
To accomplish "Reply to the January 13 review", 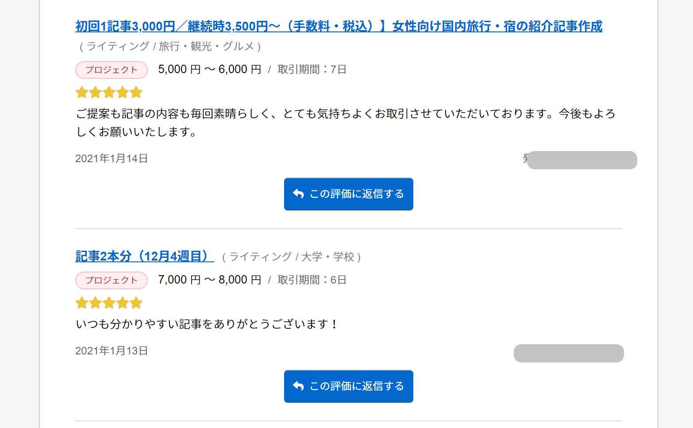I will [349, 386].
